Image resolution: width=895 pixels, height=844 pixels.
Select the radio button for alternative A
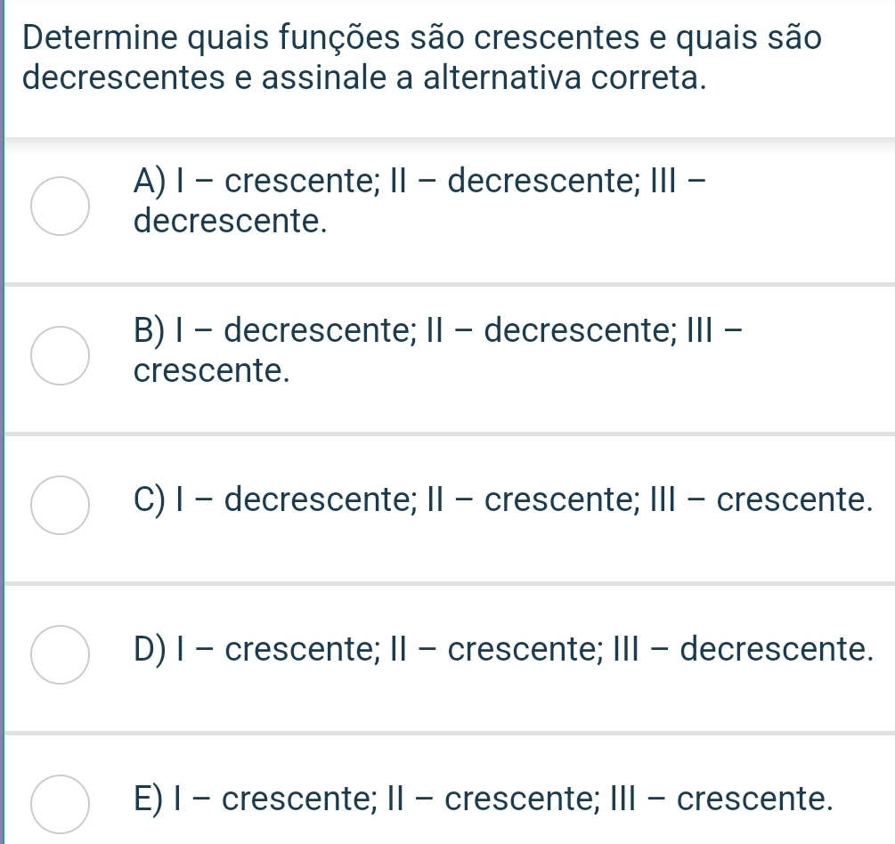point(60,205)
